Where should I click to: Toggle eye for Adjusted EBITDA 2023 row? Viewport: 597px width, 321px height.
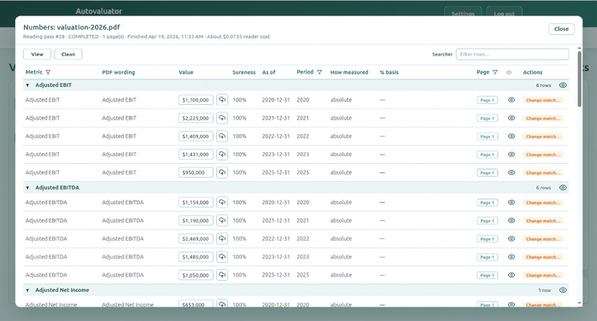pyautogui.click(x=512, y=257)
